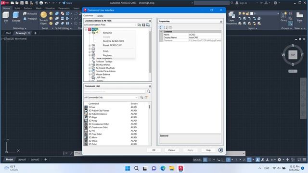Toggle object snap in status bar
The width and height of the screenshot is (308, 173).
pos(249,160)
